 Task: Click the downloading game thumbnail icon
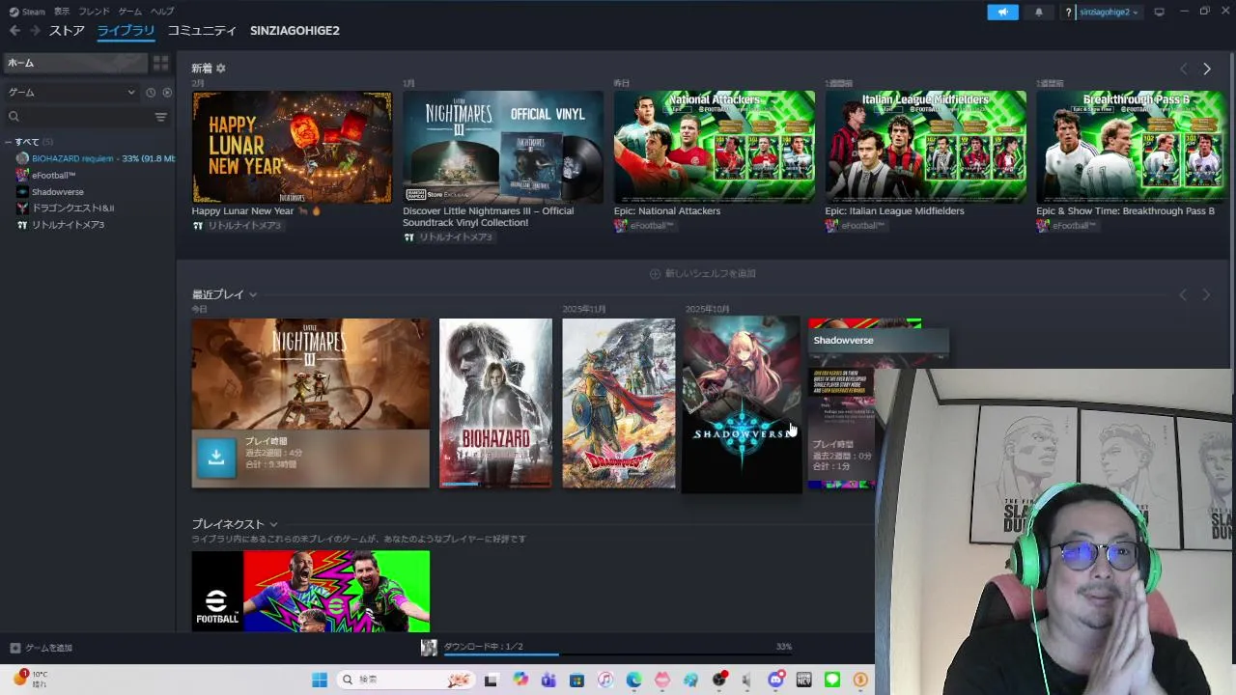pyautogui.click(x=429, y=648)
